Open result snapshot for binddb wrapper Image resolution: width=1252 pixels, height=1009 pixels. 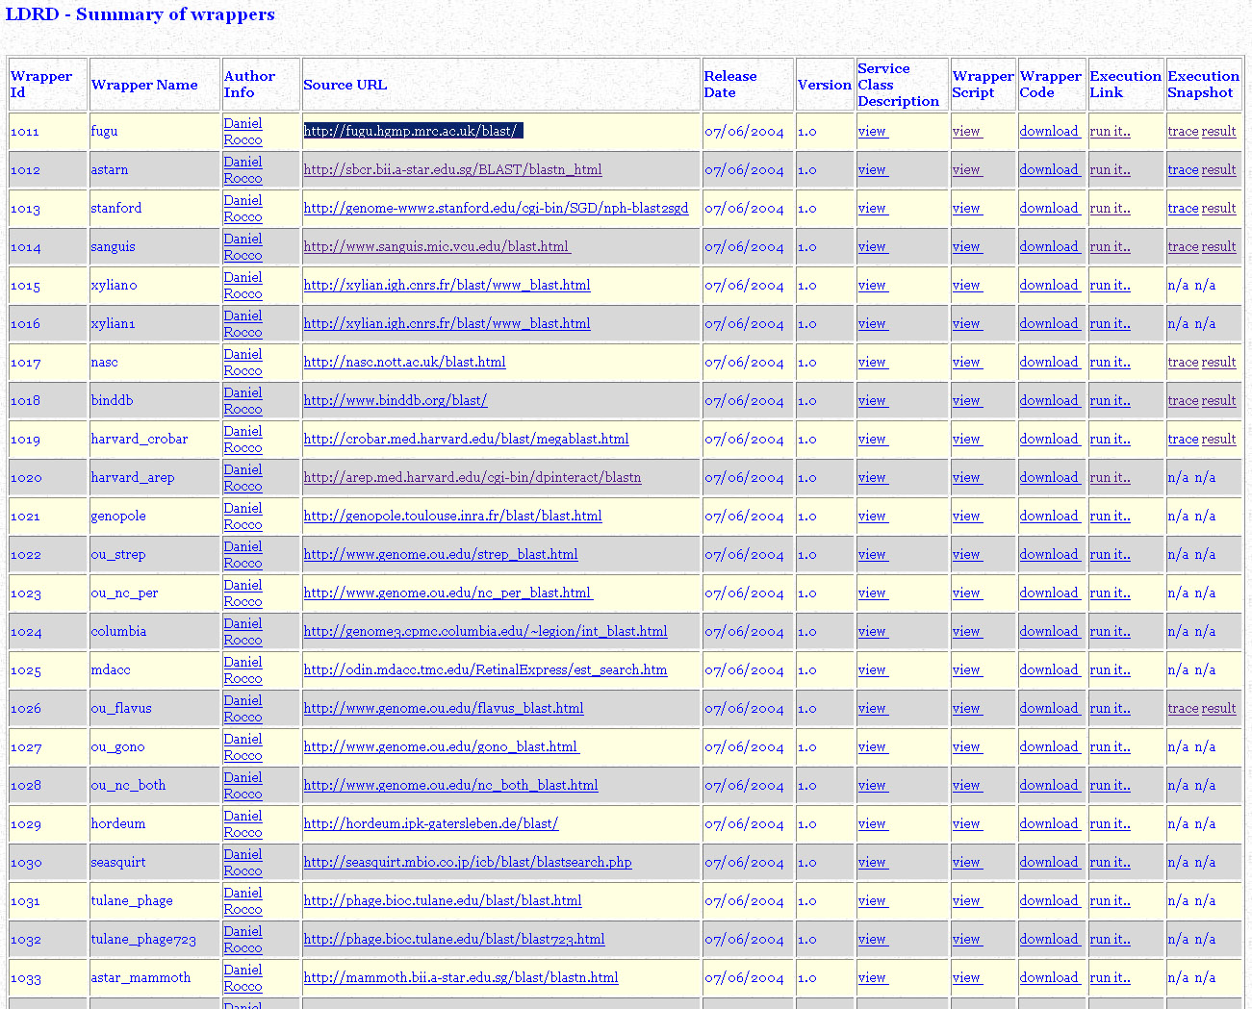coord(1218,400)
